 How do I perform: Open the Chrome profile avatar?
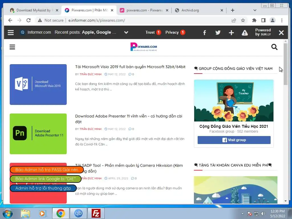tap(272, 20)
